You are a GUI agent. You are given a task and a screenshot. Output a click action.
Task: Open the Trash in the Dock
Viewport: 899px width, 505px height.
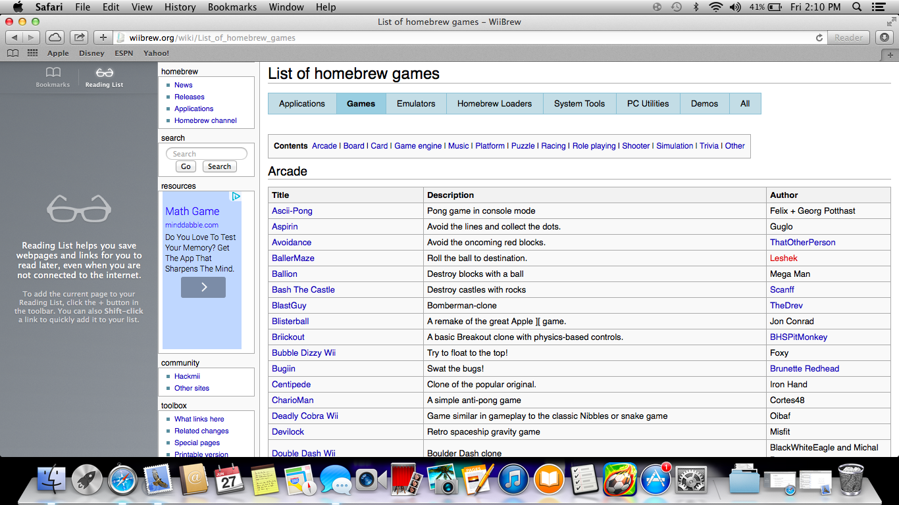(851, 480)
